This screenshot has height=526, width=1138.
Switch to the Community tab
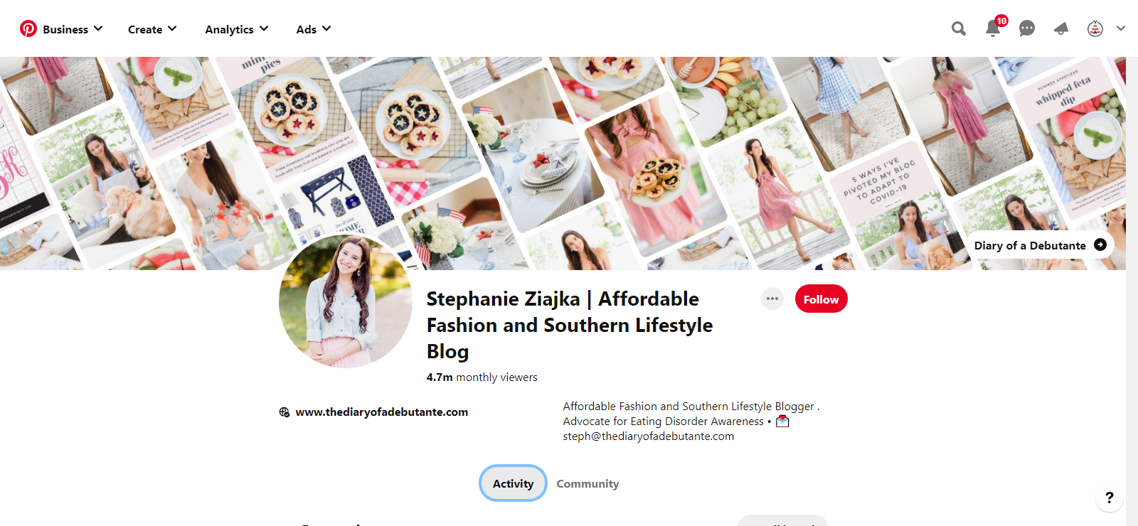[587, 483]
